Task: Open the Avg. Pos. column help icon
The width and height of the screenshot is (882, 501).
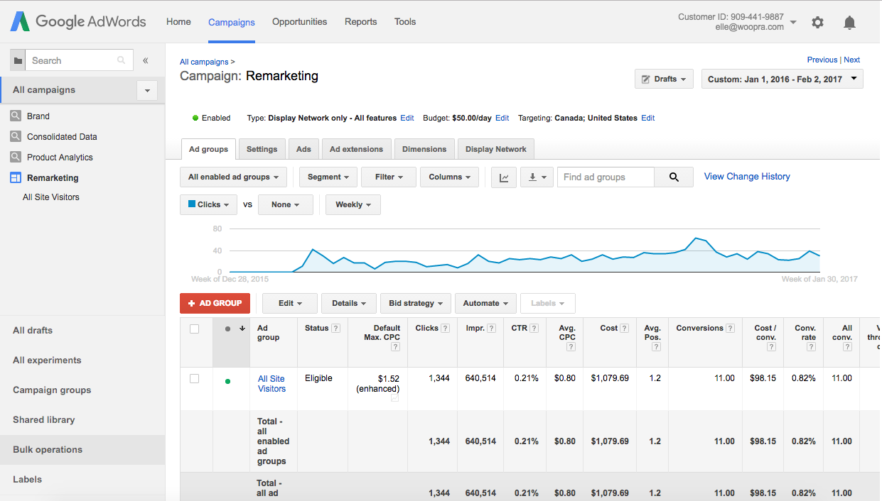Action: coord(657,347)
